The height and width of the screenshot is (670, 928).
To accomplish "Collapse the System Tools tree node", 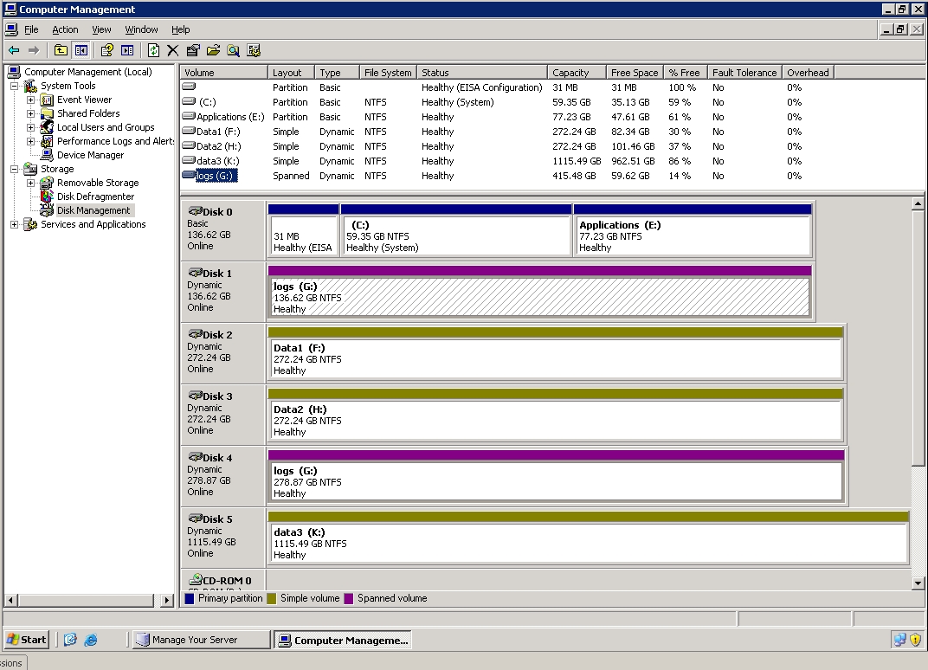I will coord(14,86).
